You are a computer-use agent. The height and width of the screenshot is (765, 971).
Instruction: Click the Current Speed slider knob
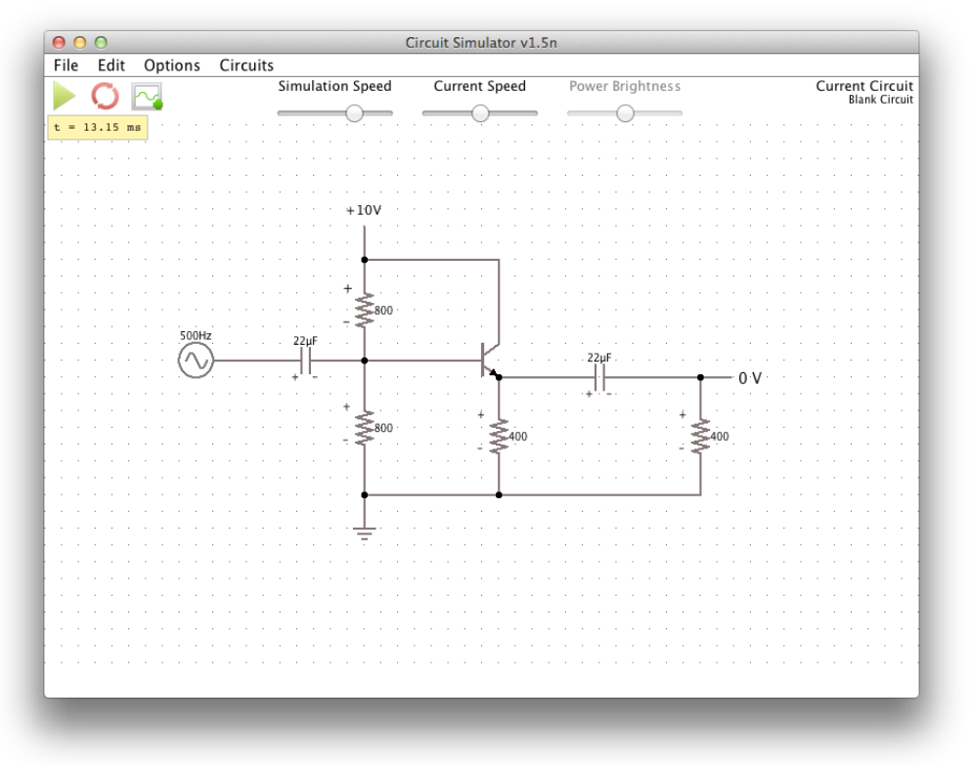pyautogui.click(x=480, y=113)
